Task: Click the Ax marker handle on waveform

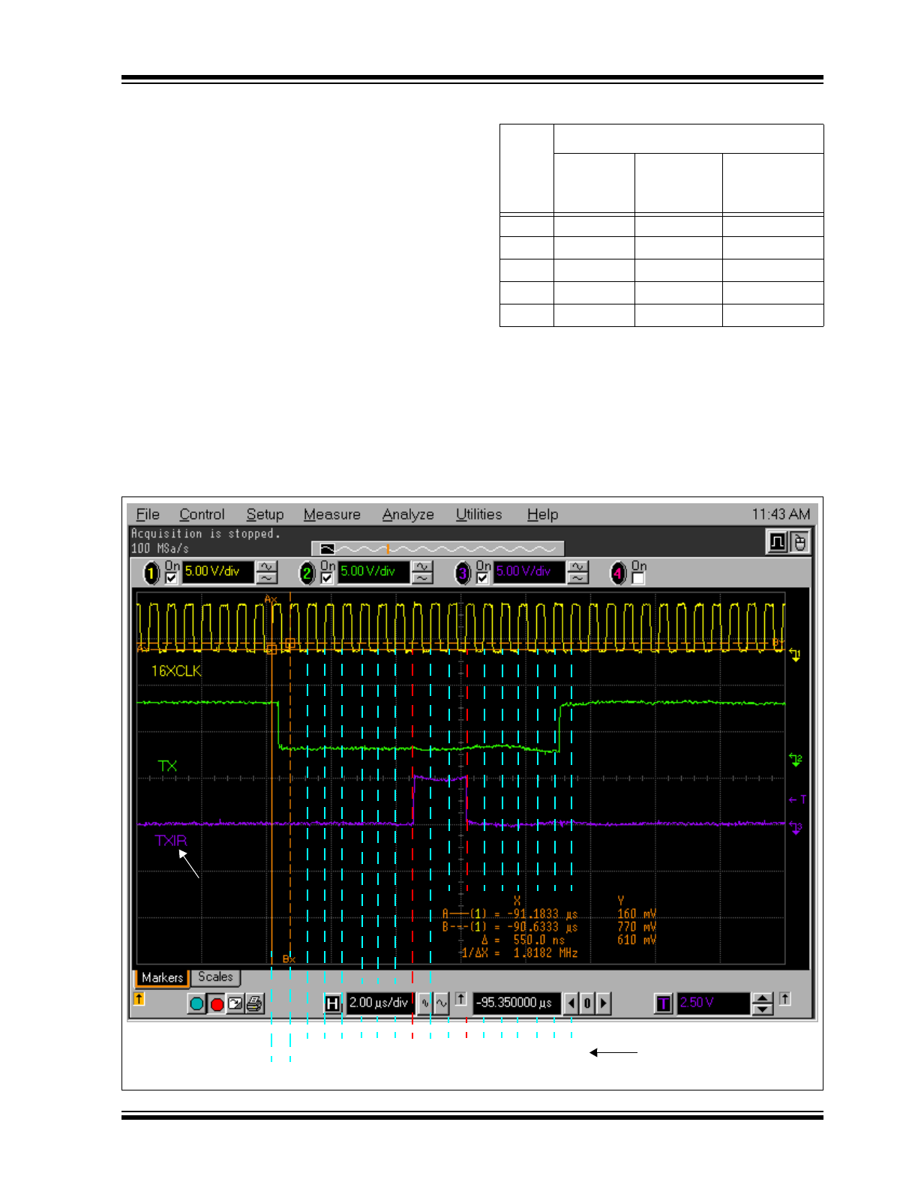Action: (x=271, y=649)
